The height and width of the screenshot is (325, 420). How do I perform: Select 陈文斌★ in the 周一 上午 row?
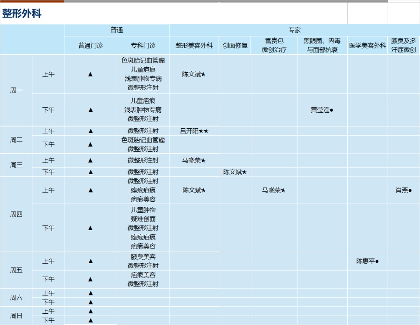pyautogui.click(x=194, y=74)
